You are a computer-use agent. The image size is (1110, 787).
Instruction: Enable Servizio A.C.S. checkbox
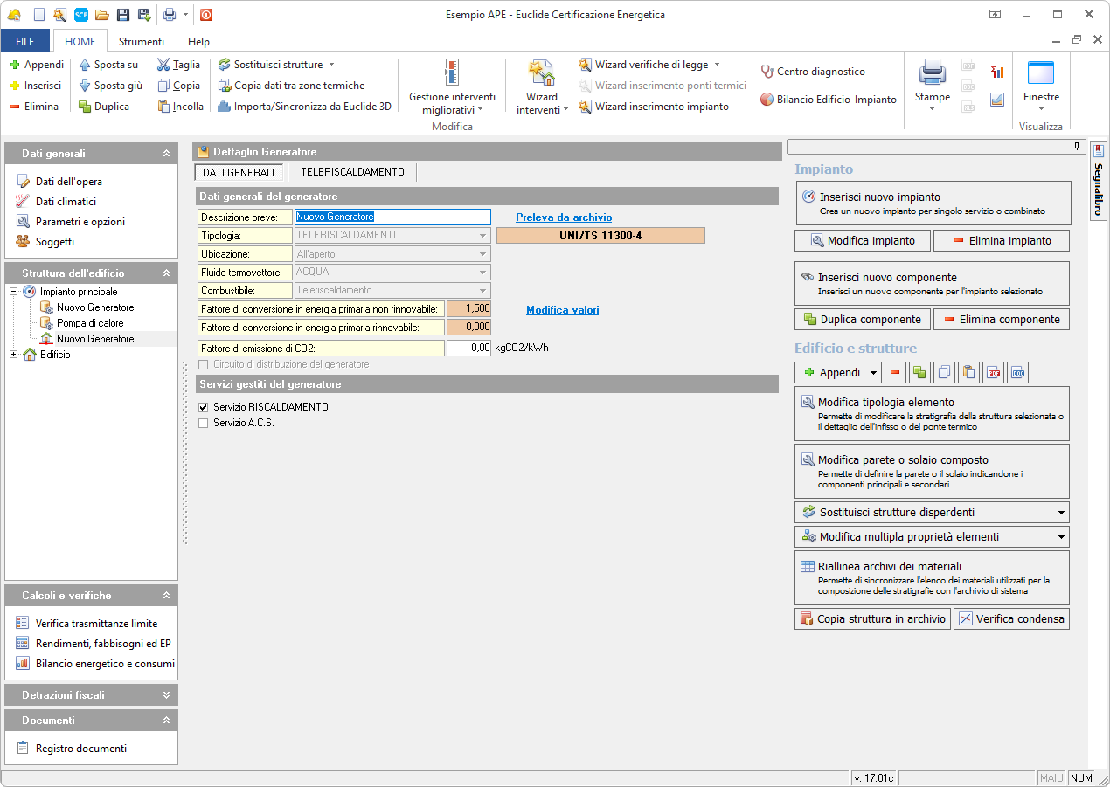[x=204, y=424]
